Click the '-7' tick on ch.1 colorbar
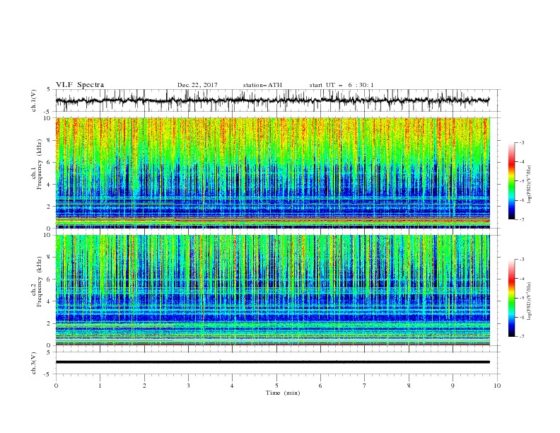 pos(522,219)
